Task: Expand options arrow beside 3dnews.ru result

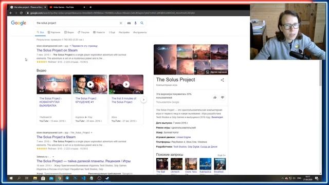Action: point(53,157)
